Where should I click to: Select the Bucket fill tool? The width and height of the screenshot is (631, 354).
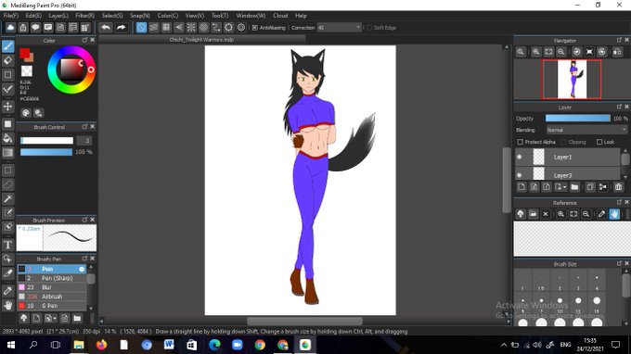8,138
